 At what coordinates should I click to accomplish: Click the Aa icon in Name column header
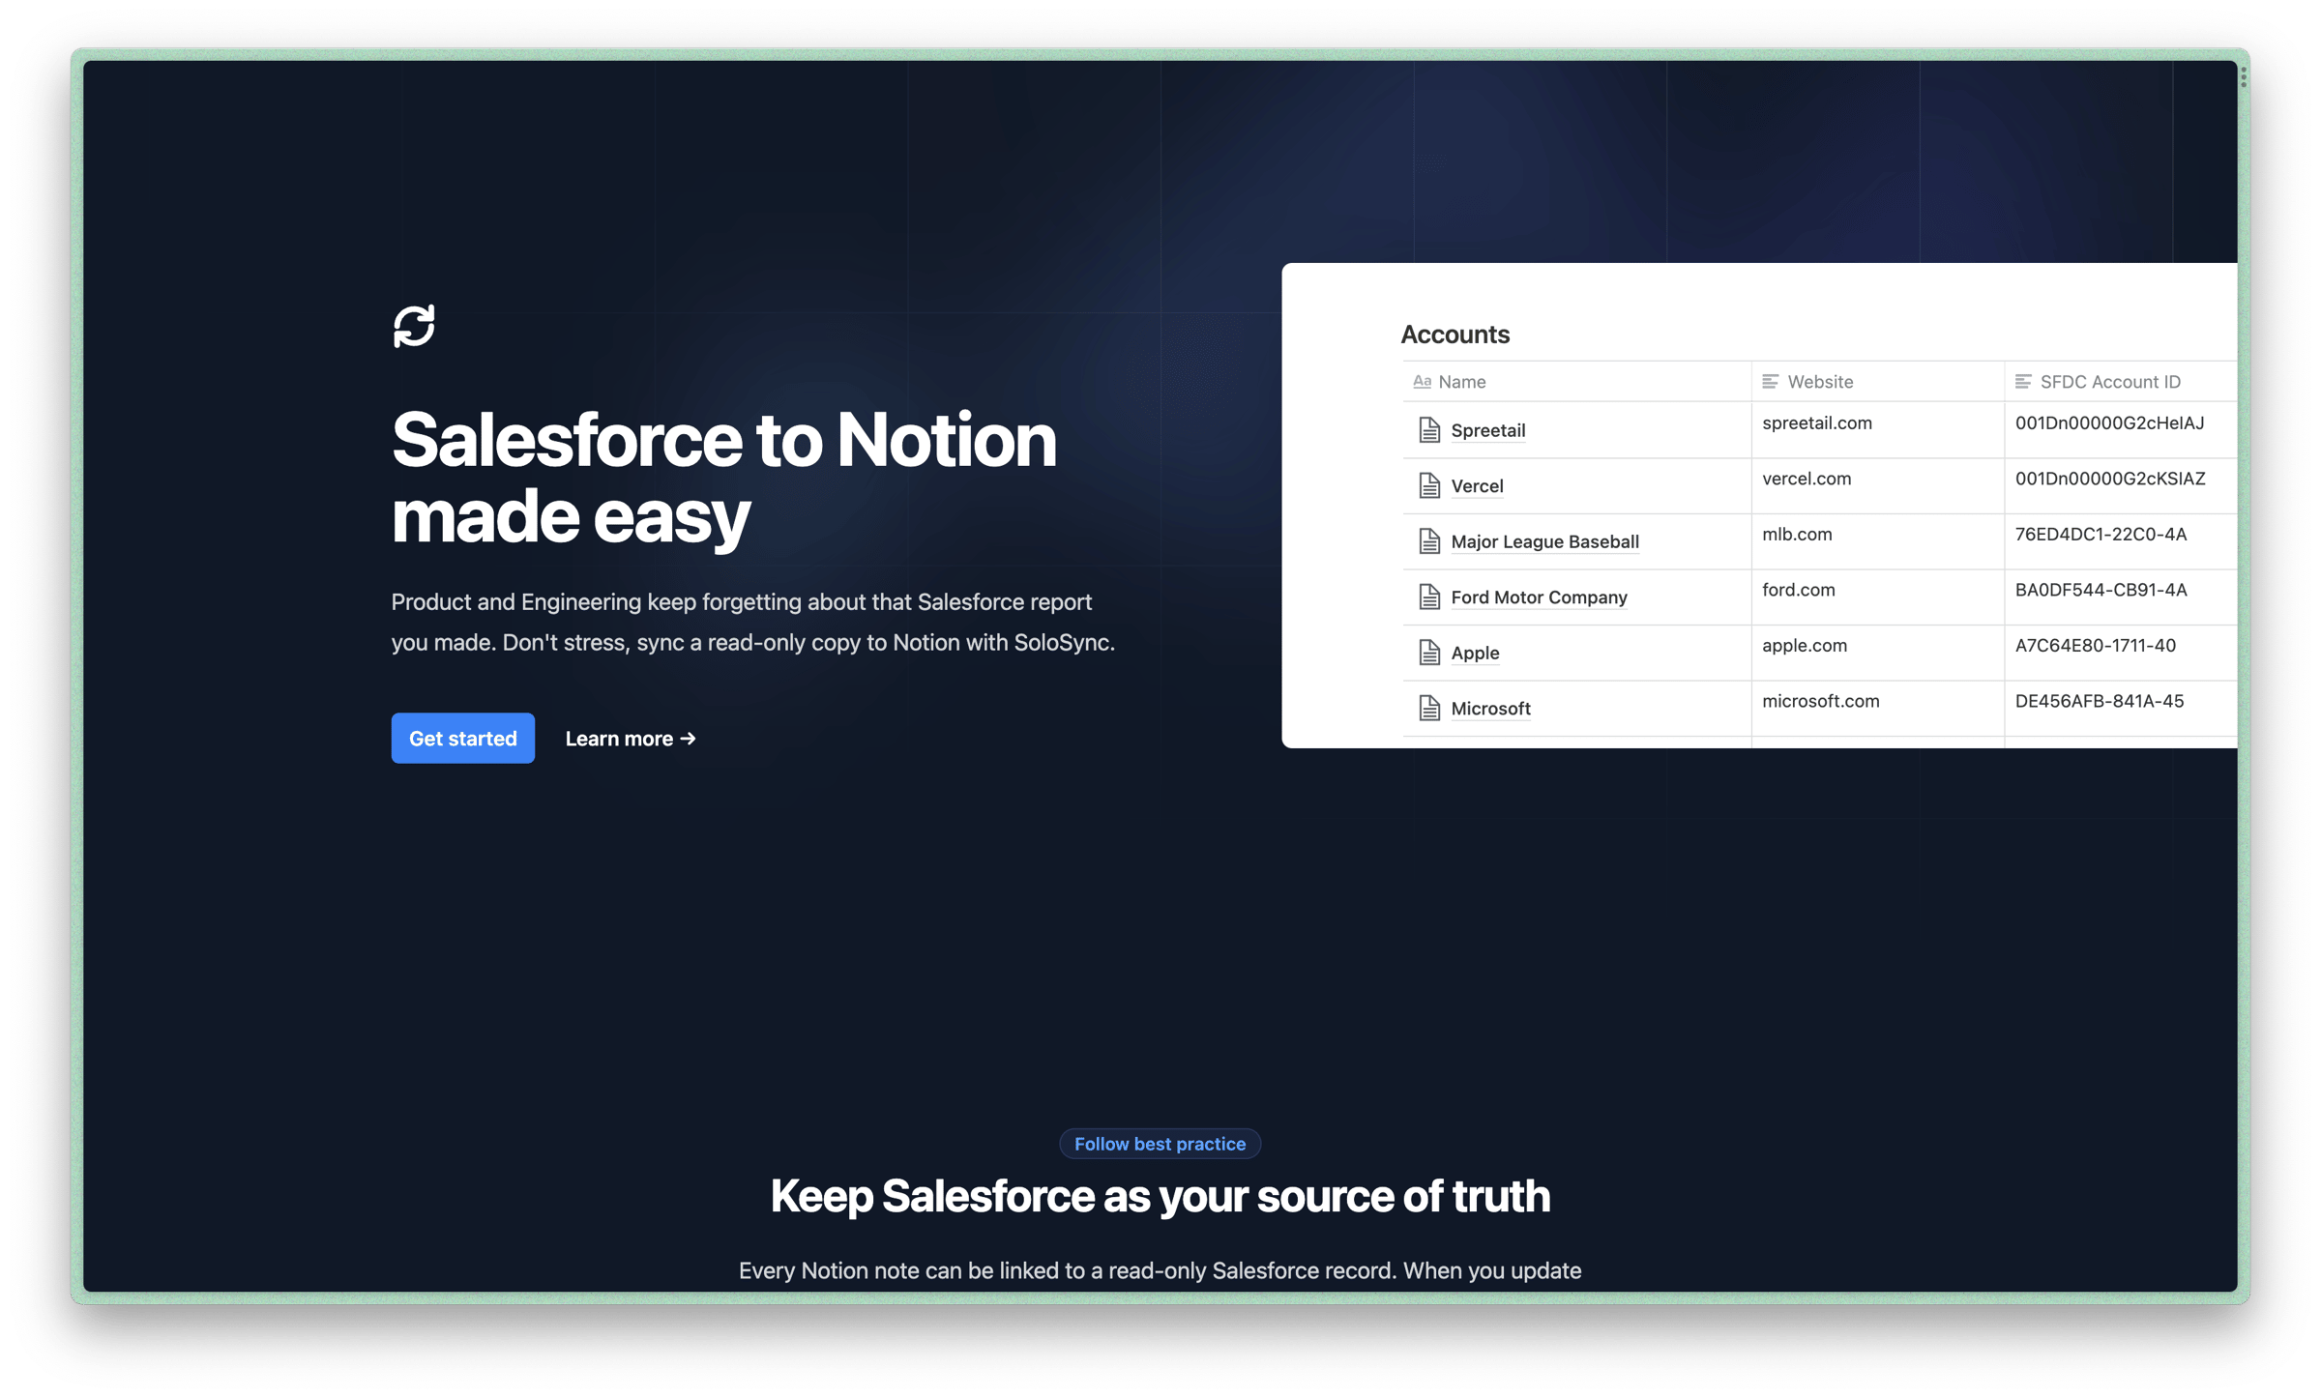click(x=1422, y=382)
